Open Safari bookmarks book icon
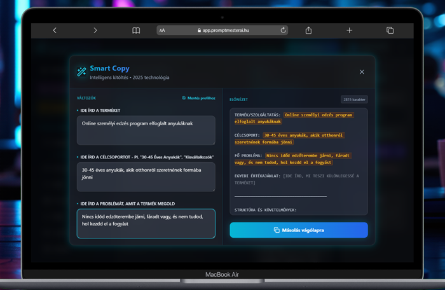This screenshot has height=290, width=445. pos(136,31)
